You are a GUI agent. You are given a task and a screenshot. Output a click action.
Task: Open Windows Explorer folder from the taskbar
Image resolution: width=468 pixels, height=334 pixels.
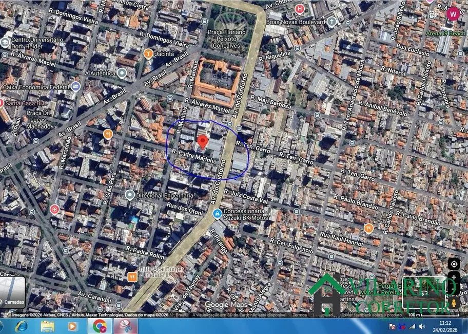pyautogui.click(x=48, y=326)
